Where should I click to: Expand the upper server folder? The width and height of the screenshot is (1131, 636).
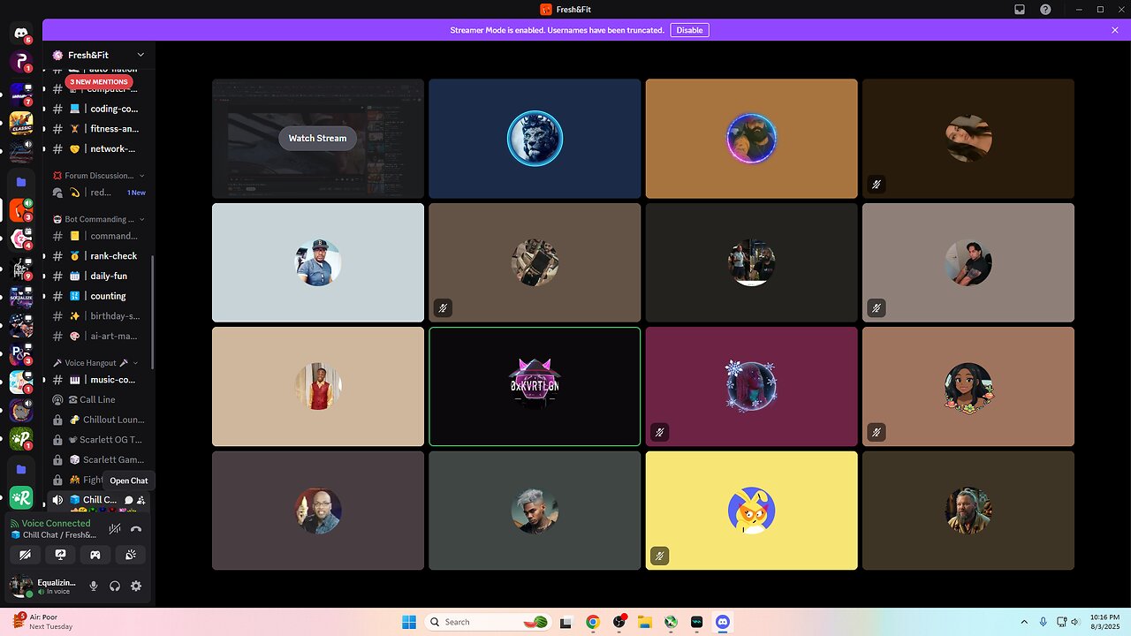[21, 182]
